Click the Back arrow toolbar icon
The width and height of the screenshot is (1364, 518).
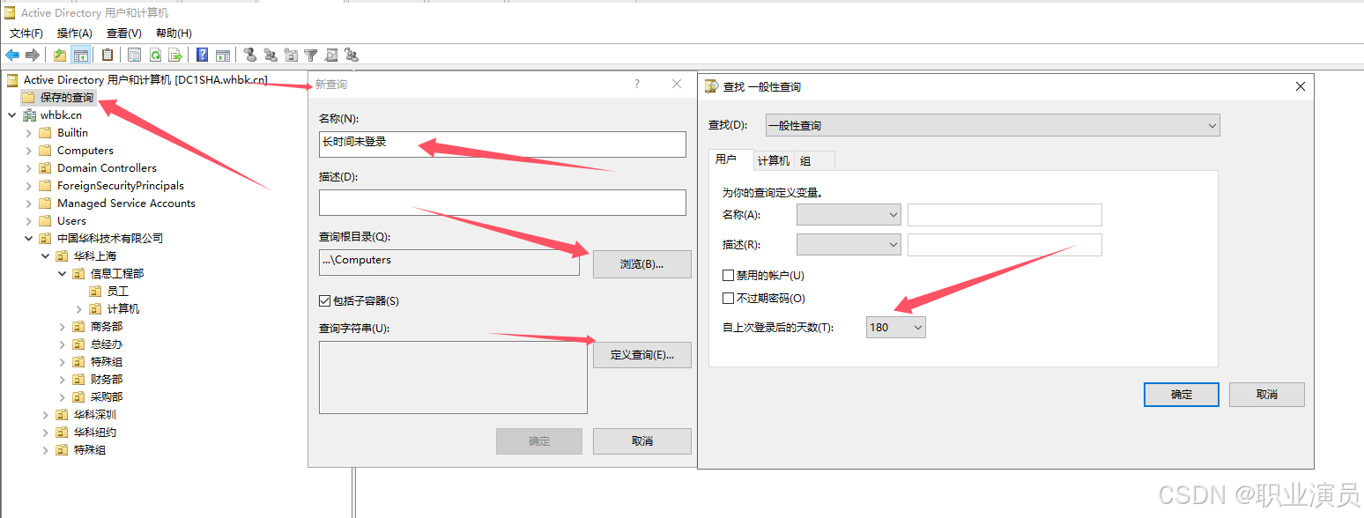coord(12,55)
